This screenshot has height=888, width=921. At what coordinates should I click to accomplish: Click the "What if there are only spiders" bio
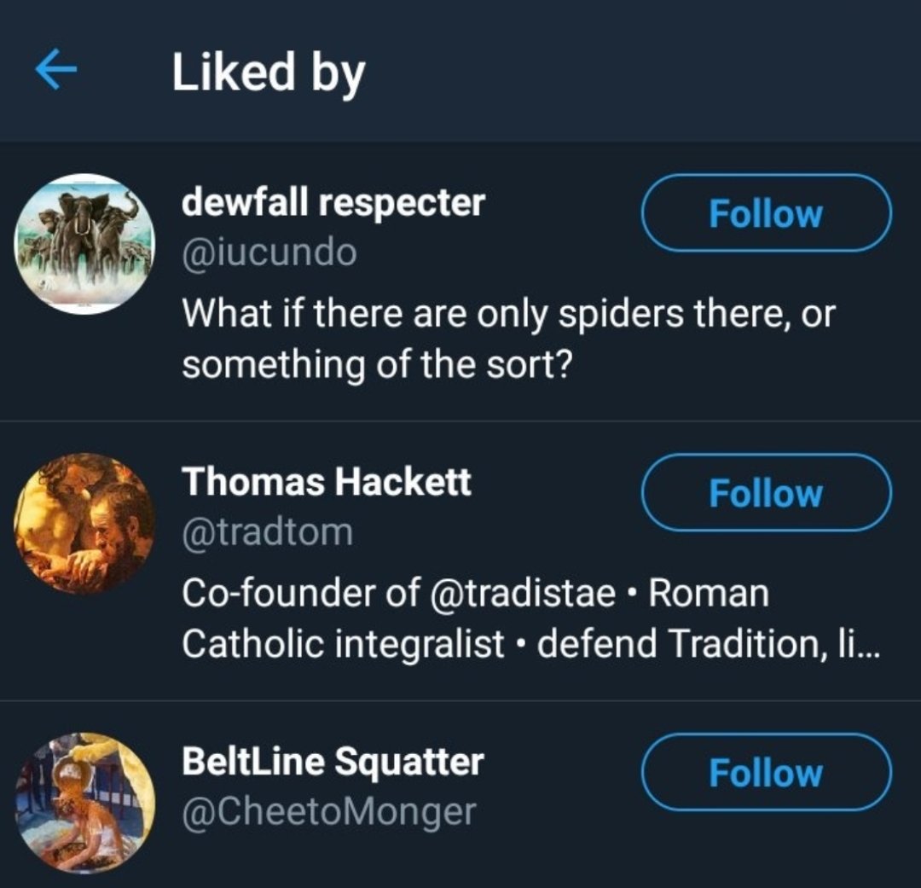508,314
